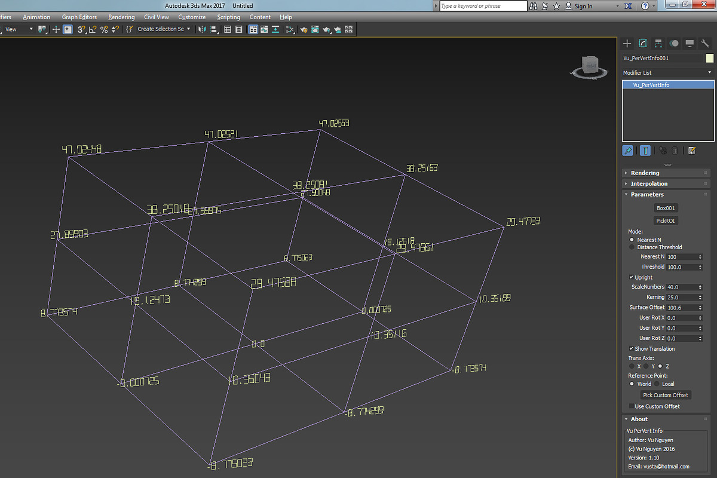Open the Modify command panel tab

643,43
